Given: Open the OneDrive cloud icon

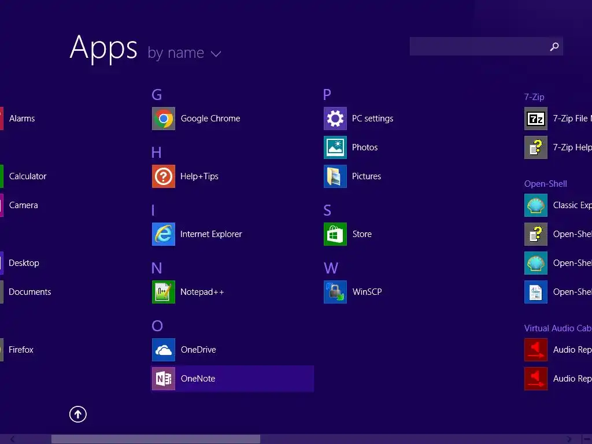Looking at the screenshot, I should [164, 350].
